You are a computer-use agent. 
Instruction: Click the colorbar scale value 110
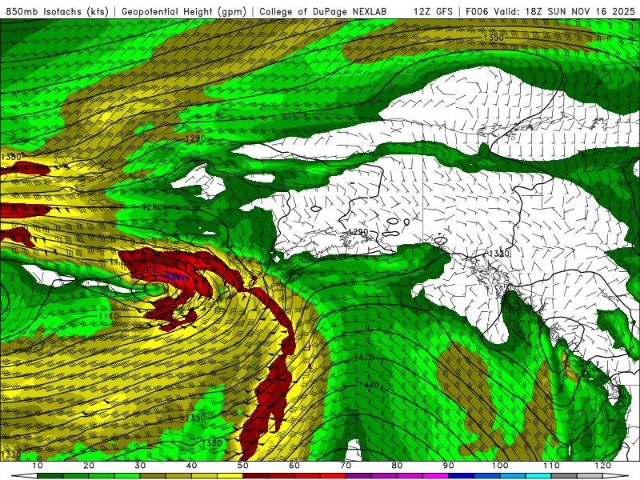tap(551, 466)
